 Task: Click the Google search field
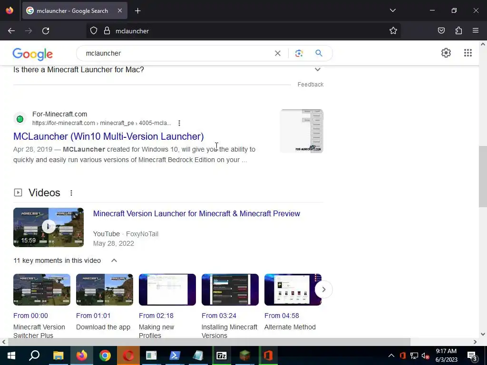click(177, 53)
